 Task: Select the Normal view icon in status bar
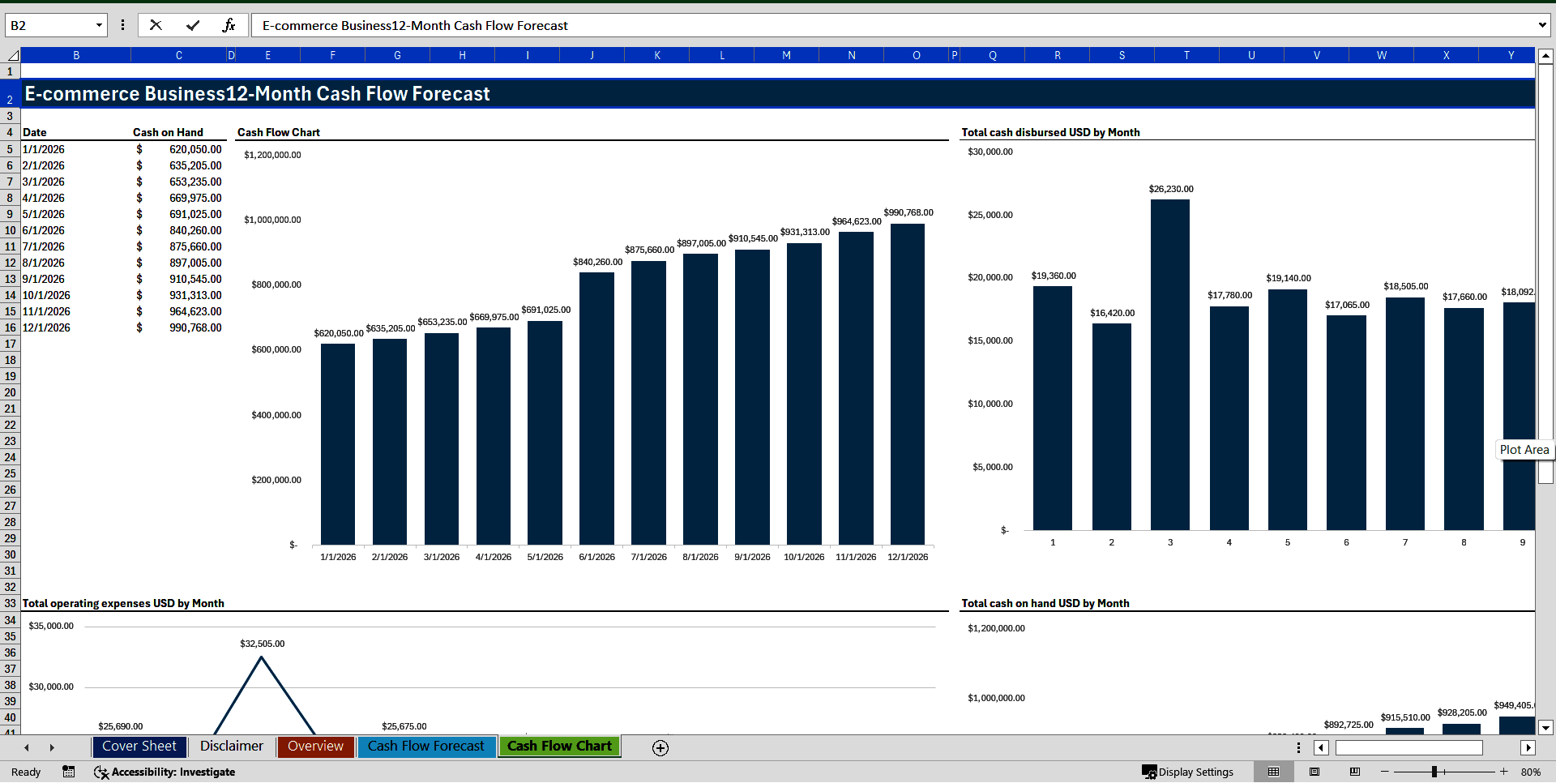[x=1273, y=772]
